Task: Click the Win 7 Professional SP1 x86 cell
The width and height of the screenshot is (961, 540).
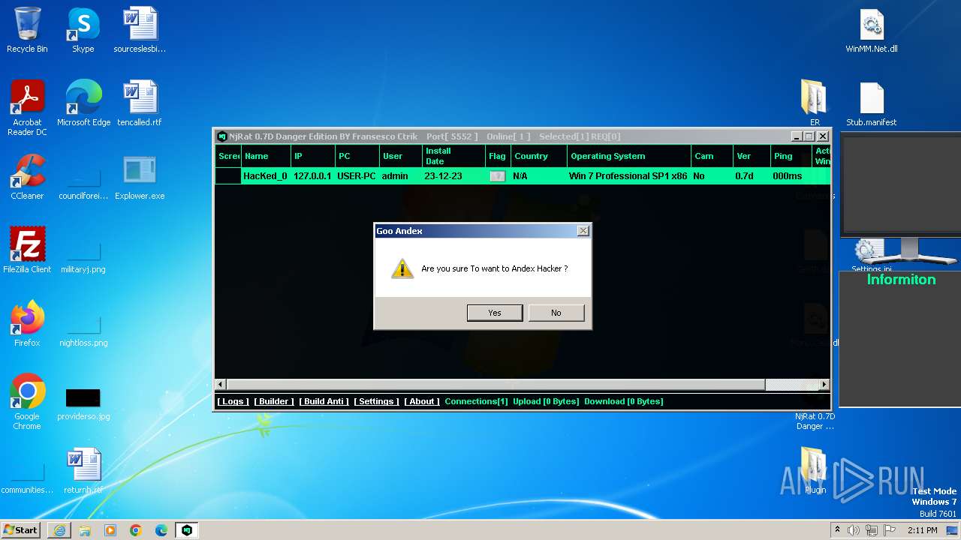Action: [628, 176]
